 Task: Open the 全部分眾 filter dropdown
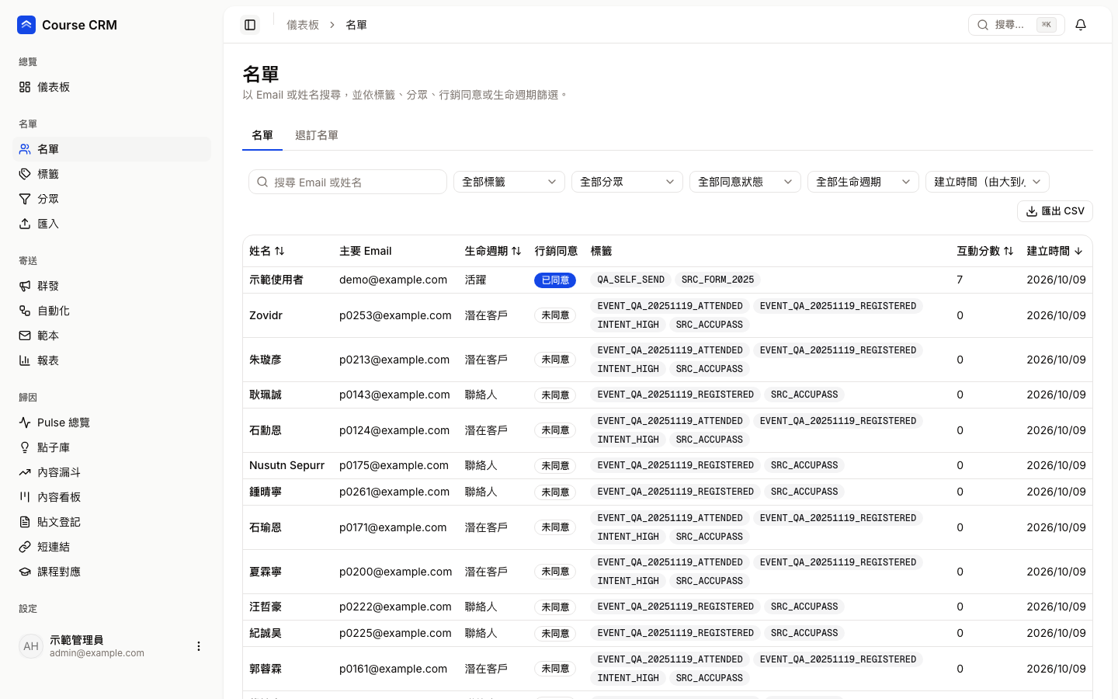point(627,182)
